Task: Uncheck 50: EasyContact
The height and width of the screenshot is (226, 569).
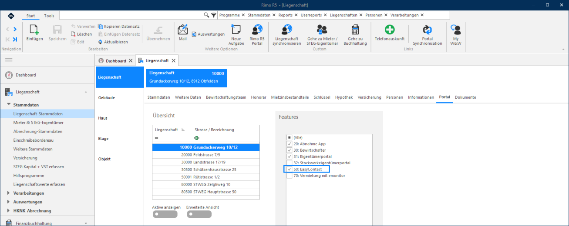Action: click(x=290, y=169)
